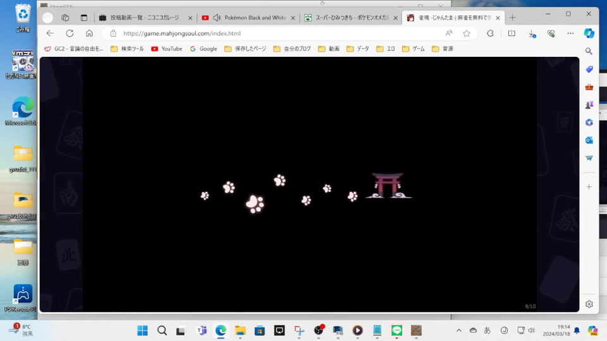Image resolution: width=607 pixels, height=341 pixels.
Task: Open the browser extensions menu
Action: tap(490, 33)
